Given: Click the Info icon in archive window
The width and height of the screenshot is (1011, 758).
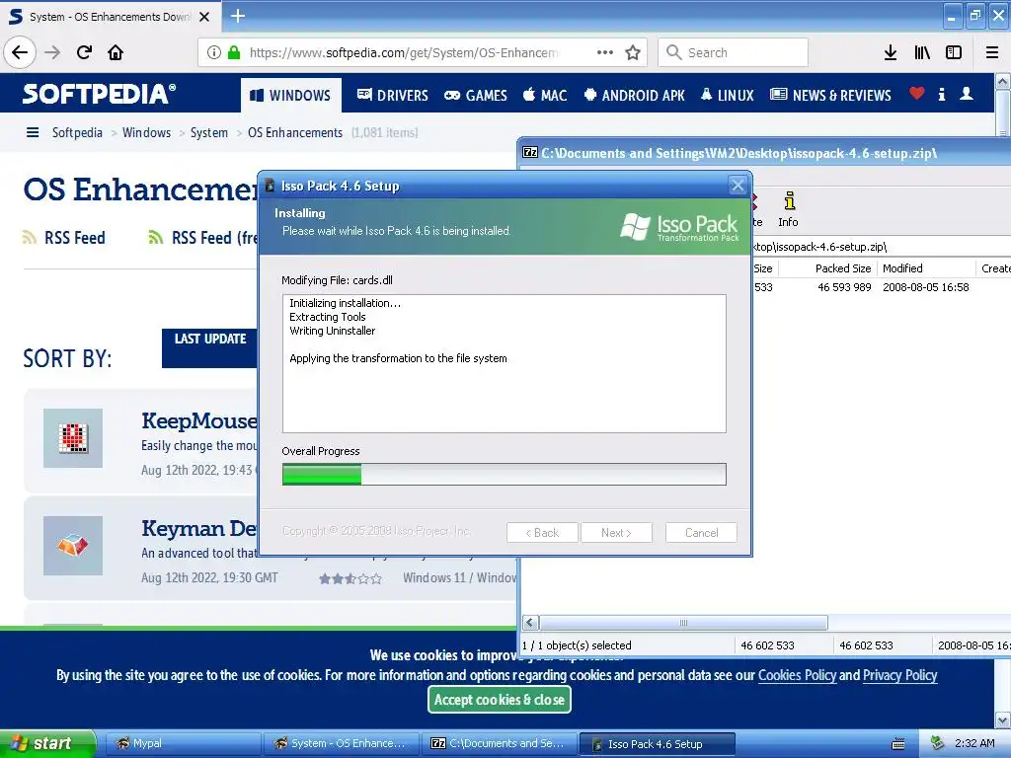Looking at the screenshot, I should coord(788,209).
